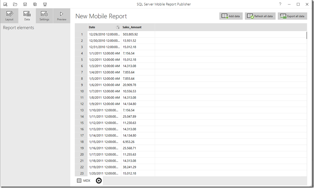
Task: Switch to the Data tab
Action: [27, 16]
